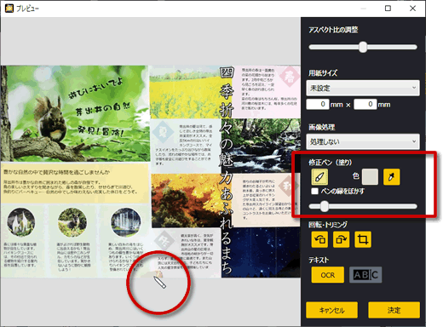The width and height of the screenshot is (443, 327).
Task: Enable ペンの縁をぼかす checkbox
Action: click(314, 191)
